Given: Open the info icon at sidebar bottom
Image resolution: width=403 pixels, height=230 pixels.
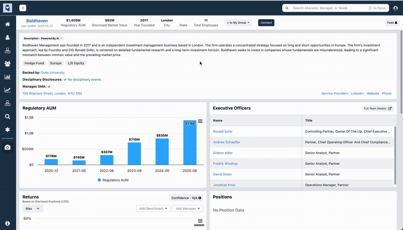Looking at the screenshot, I should tap(8, 223).
